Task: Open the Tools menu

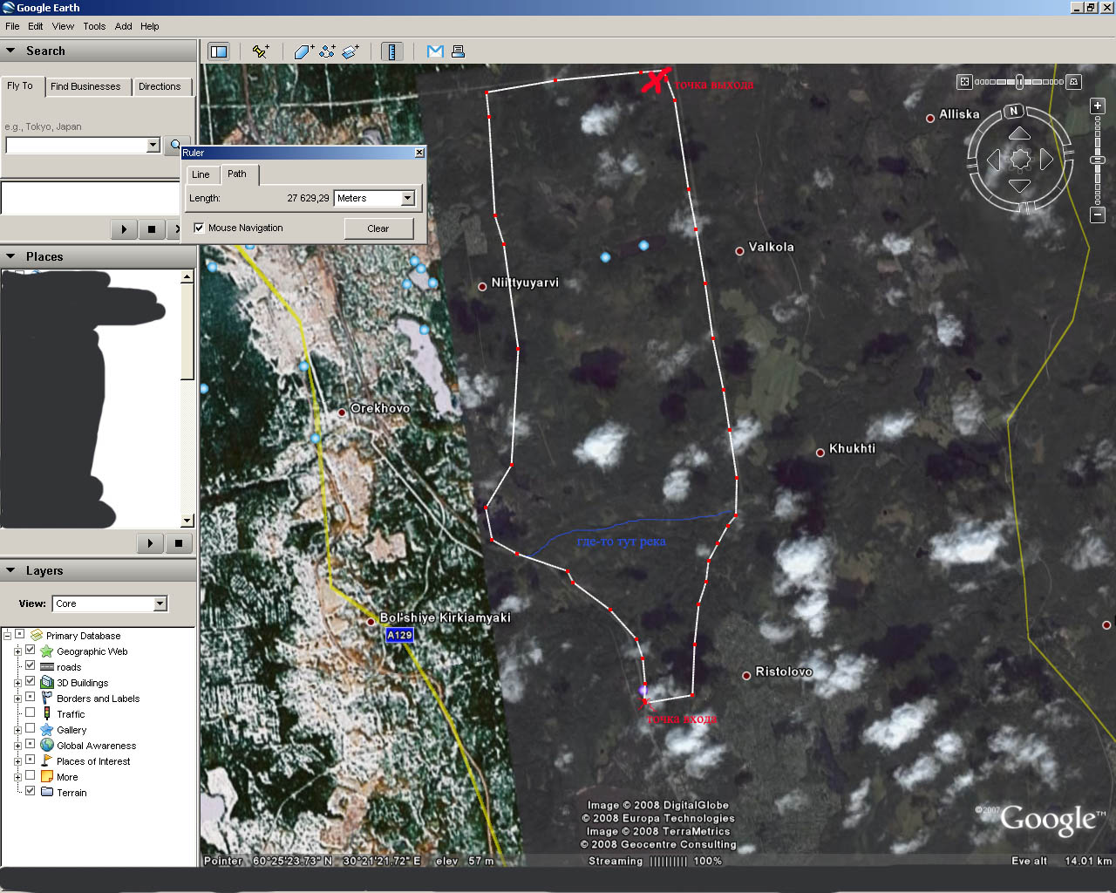Action: (94, 26)
